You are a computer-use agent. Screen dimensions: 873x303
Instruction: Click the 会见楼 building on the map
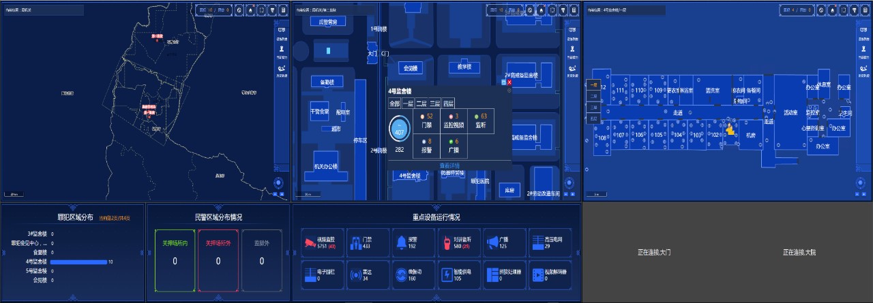click(411, 68)
